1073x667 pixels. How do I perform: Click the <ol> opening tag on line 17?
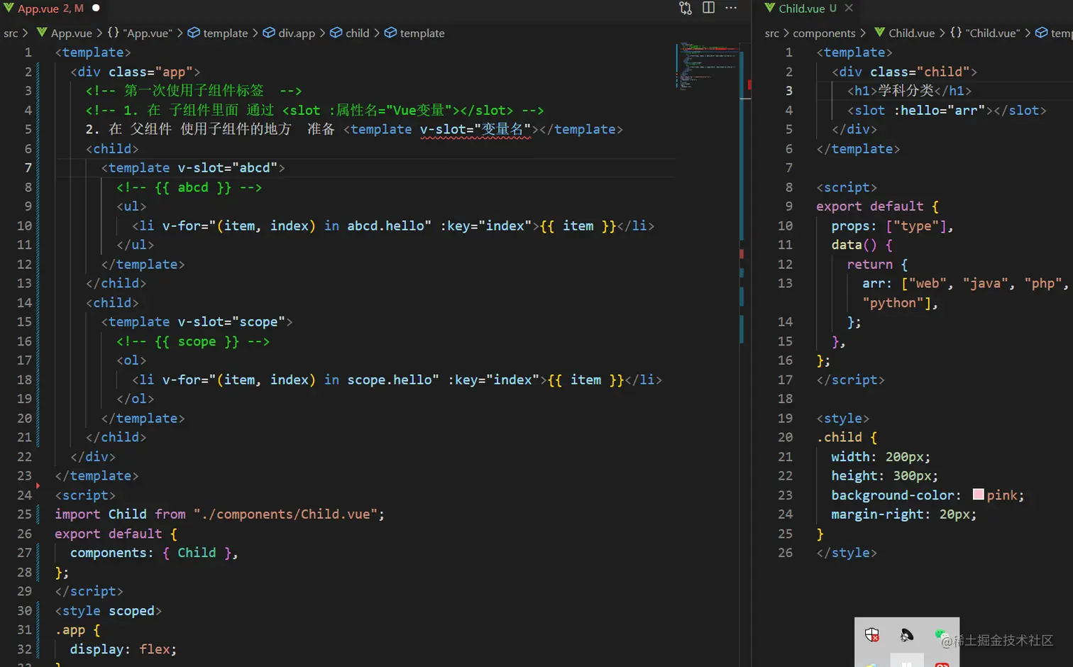131,360
